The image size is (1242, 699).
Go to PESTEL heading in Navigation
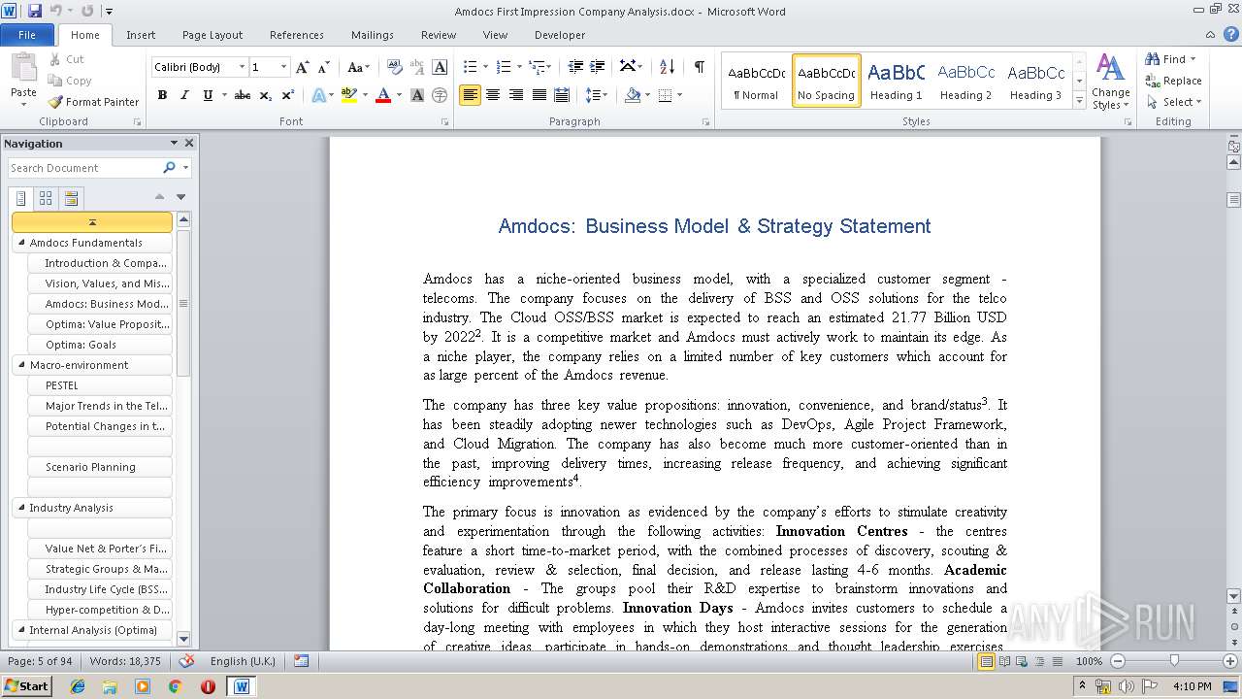tap(100, 385)
